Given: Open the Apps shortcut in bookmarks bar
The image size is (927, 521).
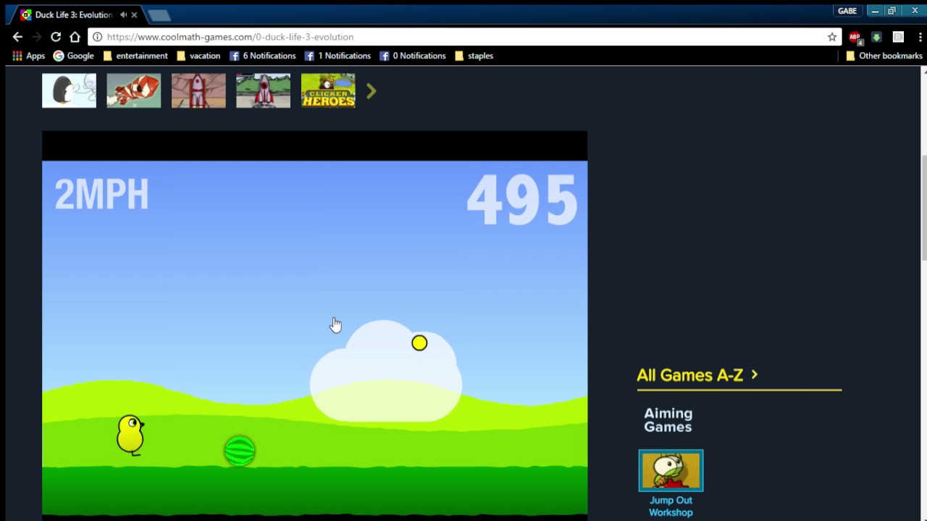Looking at the screenshot, I should tap(29, 56).
